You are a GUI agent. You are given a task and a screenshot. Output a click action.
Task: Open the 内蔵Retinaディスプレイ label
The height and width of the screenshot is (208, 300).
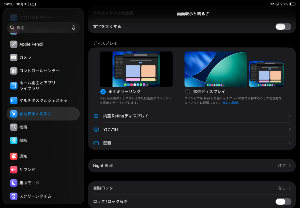pyautogui.click(x=126, y=116)
